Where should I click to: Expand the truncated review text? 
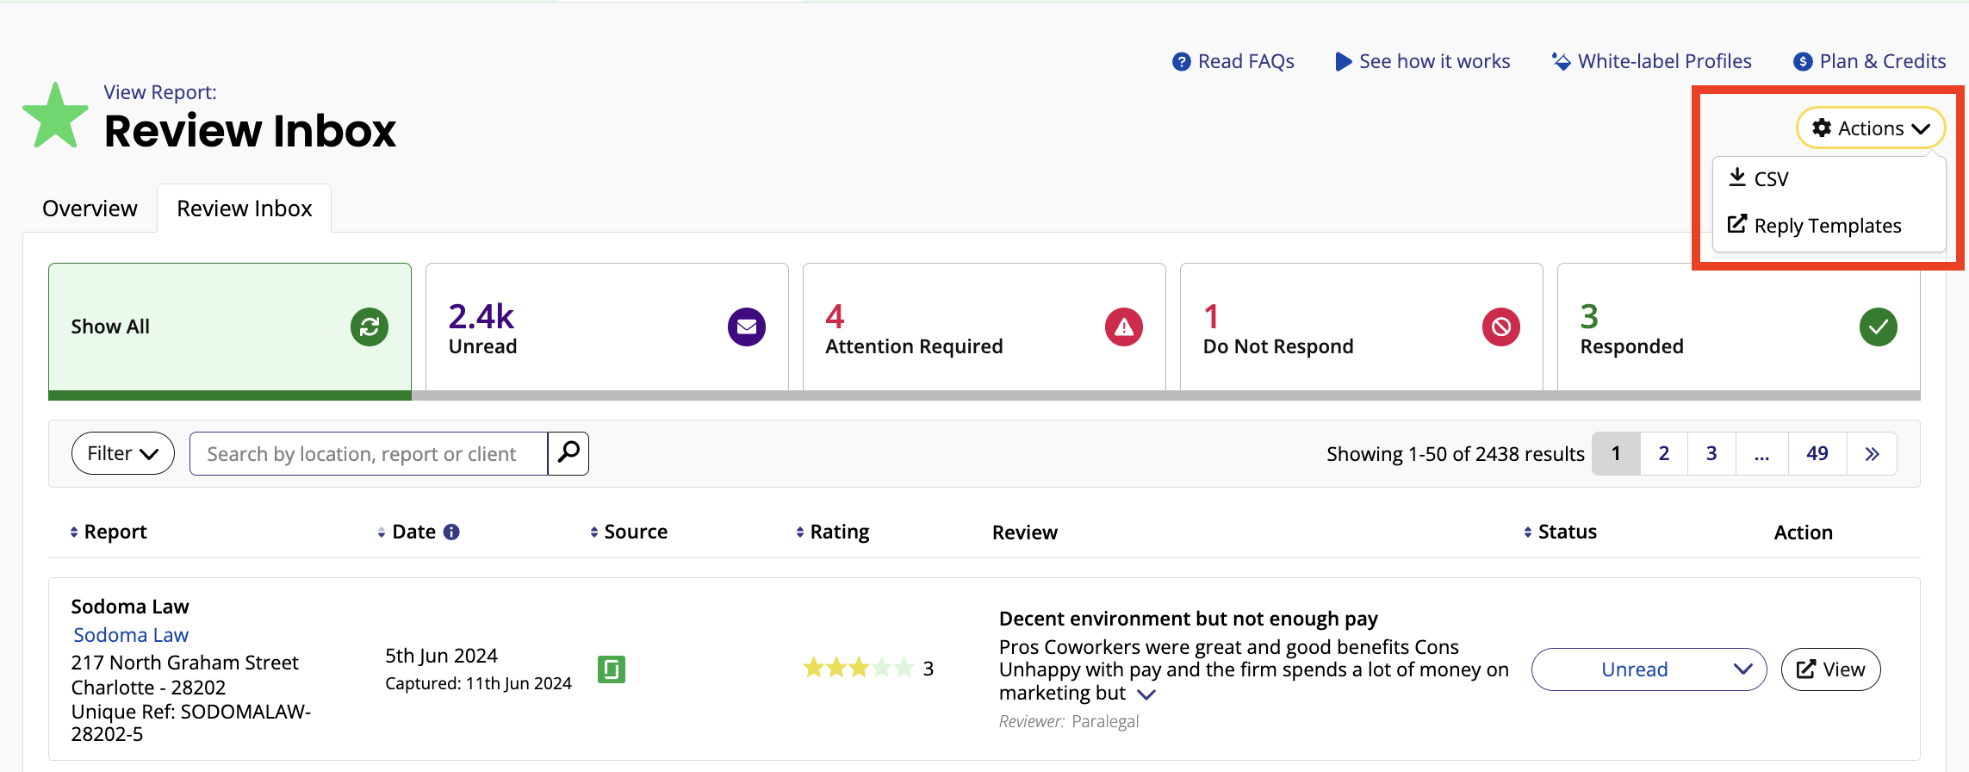[x=1146, y=694]
